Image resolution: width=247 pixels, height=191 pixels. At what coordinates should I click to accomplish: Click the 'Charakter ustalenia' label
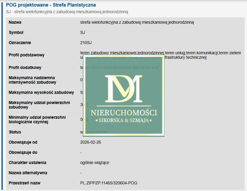[27, 163]
